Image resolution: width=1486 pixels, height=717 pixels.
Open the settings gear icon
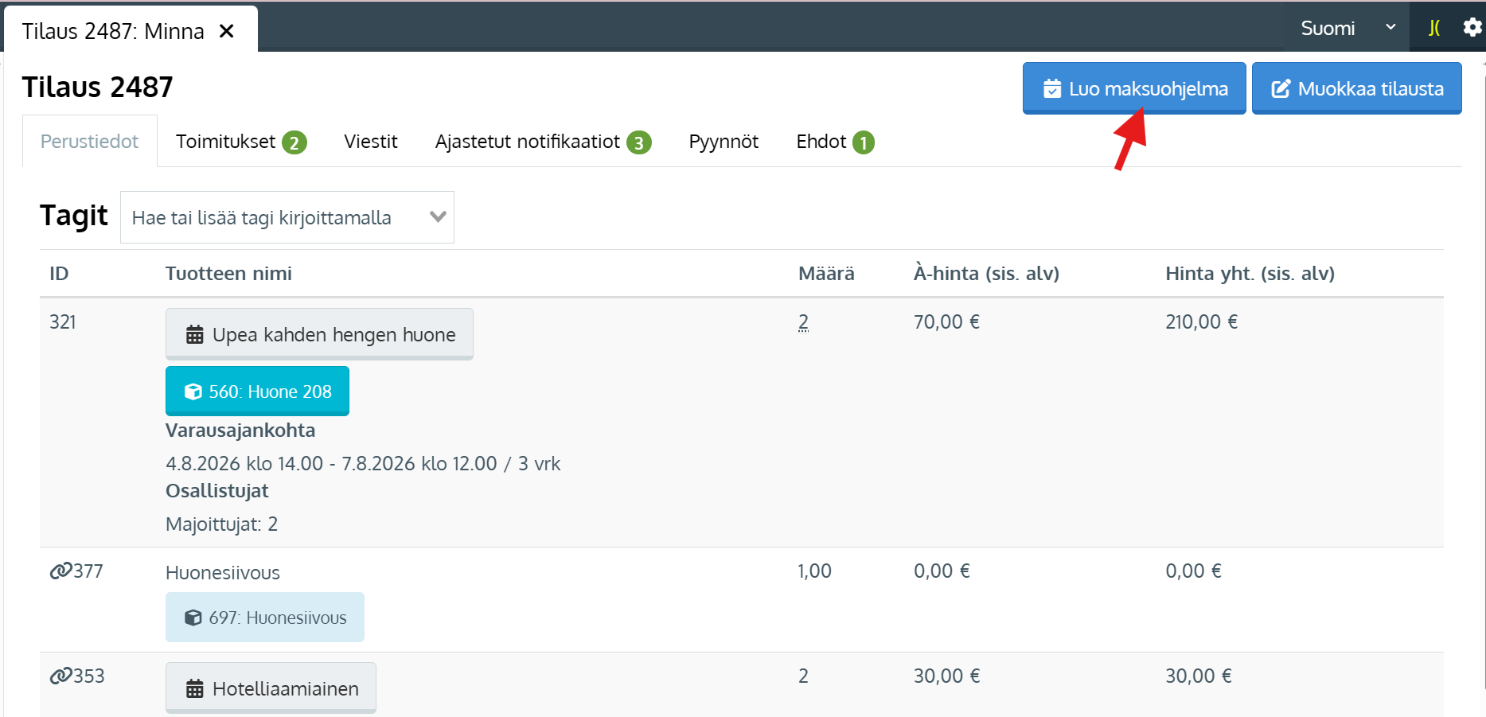pyautogui.click(x=1472, y=28)
